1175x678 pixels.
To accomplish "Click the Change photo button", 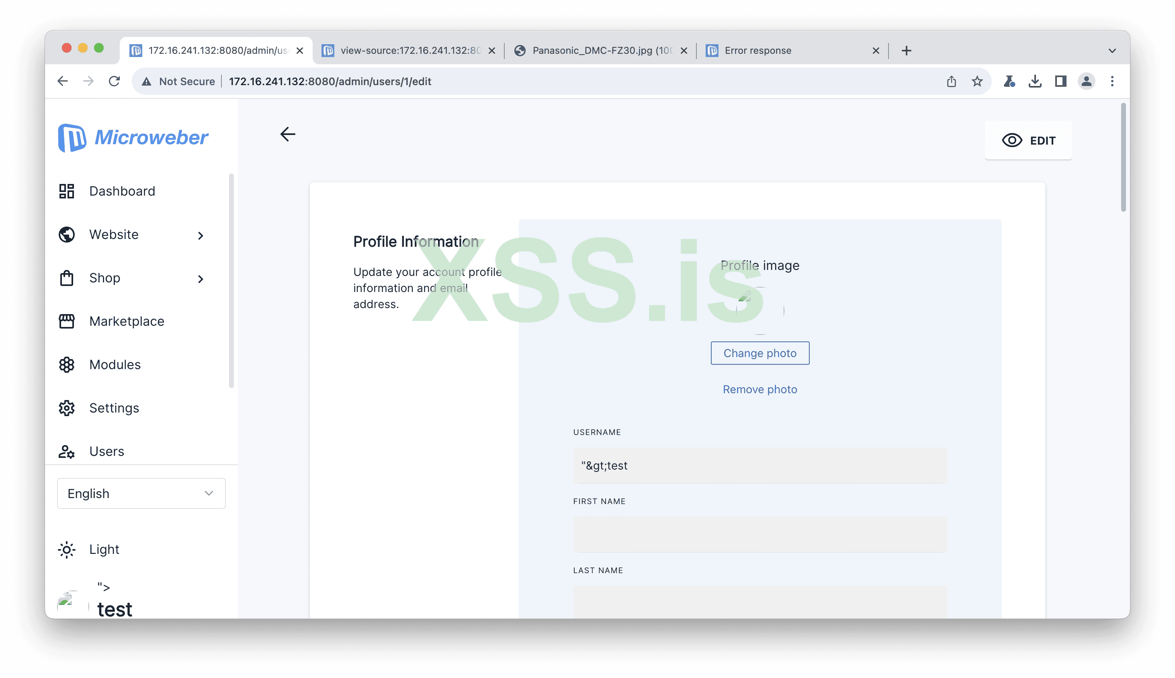I will [x=759, y=353].
